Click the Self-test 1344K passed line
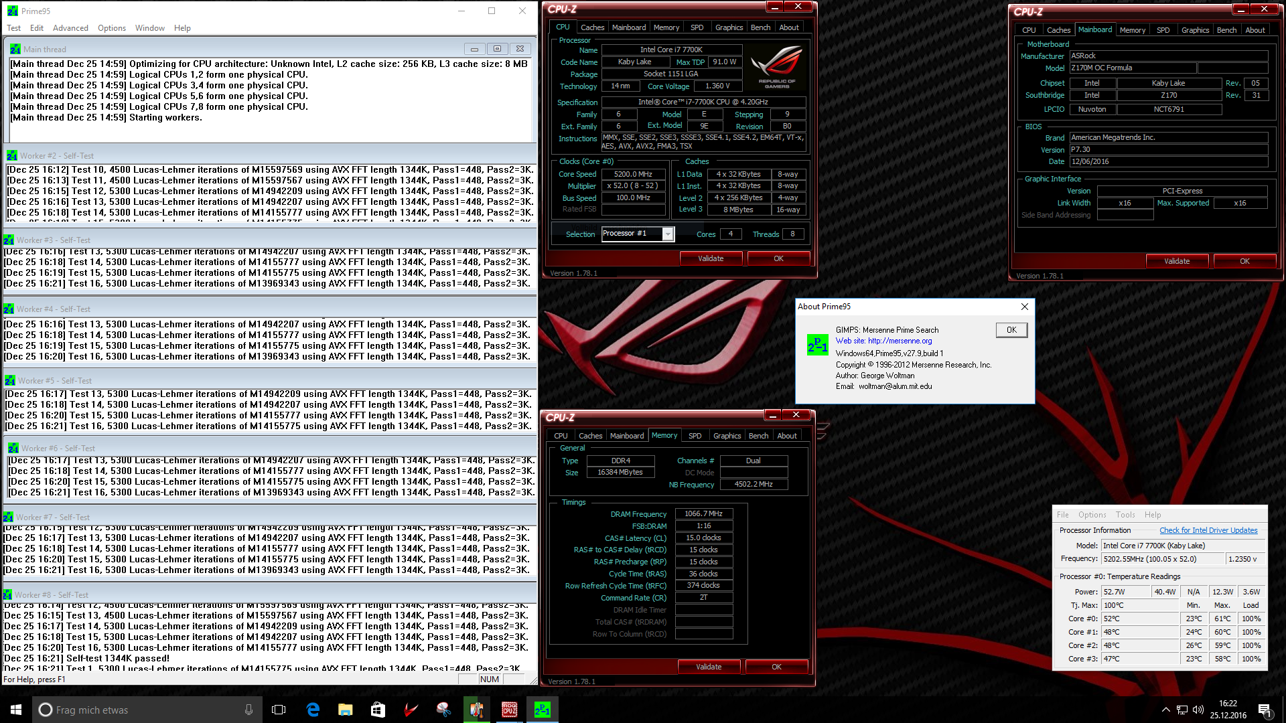Viewport: 1286px width, 723px height. [86, 658]
